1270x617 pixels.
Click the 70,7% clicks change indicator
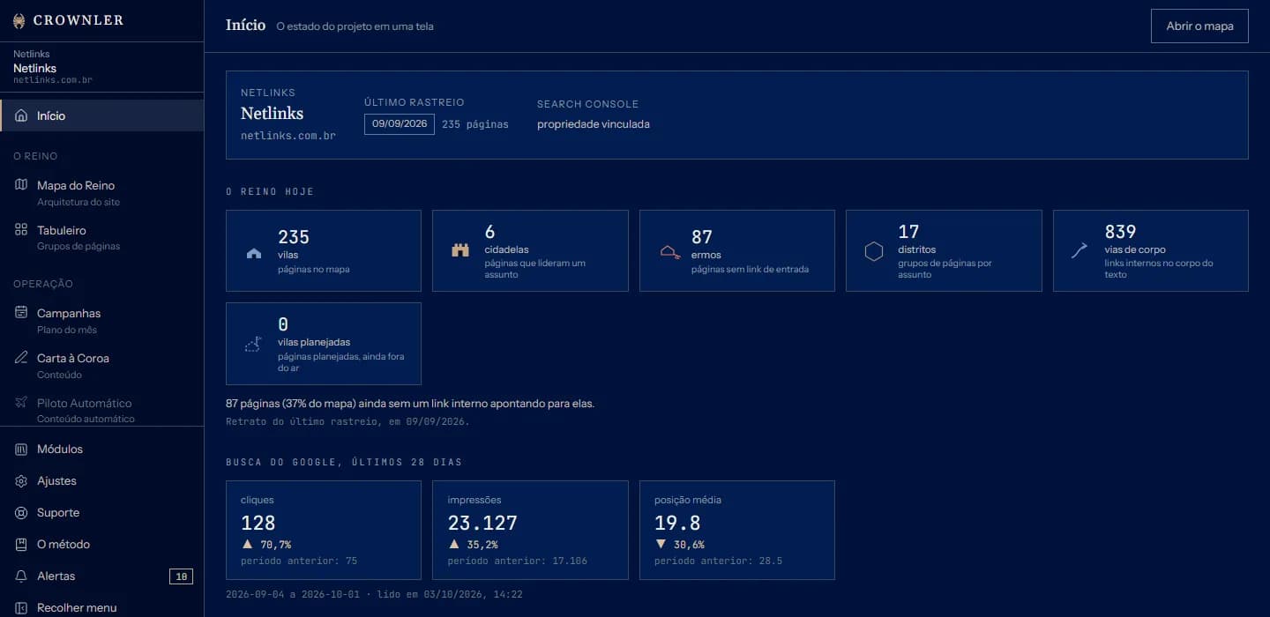click(265, 545)
